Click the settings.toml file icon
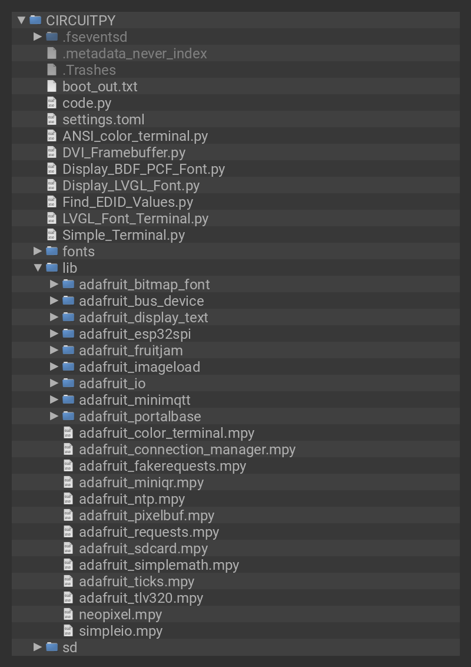The width and height of the screenshot is (471, 667). coord(52,119)
